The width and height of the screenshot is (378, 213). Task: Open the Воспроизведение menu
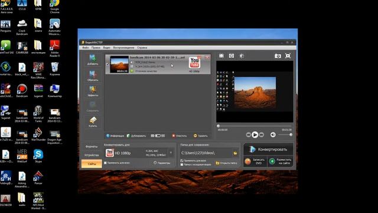point(123,47)
